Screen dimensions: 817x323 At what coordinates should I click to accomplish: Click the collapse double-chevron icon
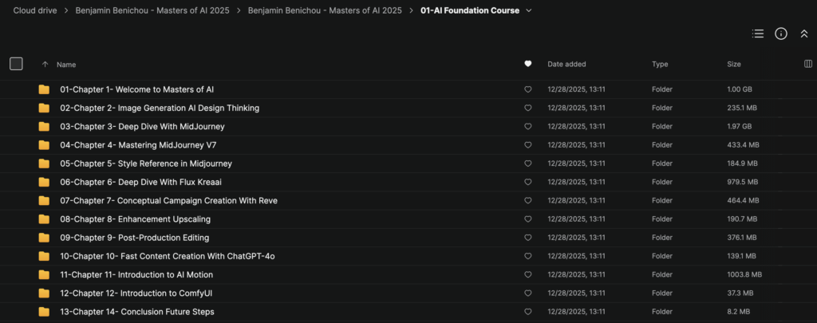[x=804, y=33]
